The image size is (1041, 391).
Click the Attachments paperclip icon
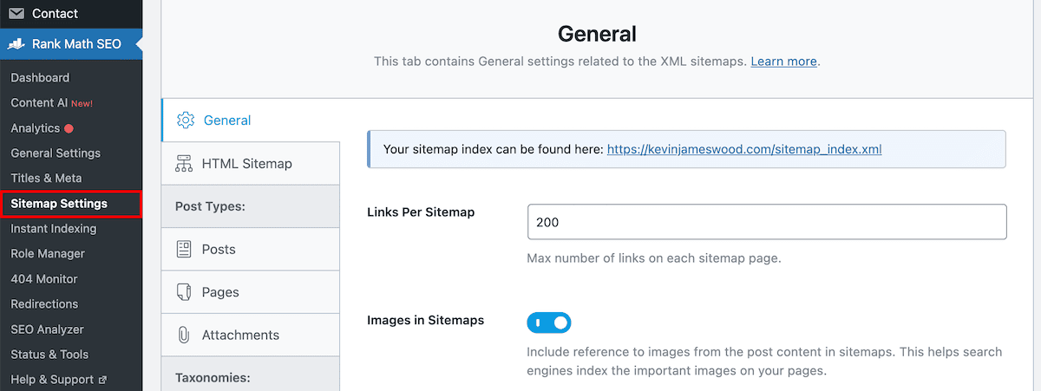[184, 335]
